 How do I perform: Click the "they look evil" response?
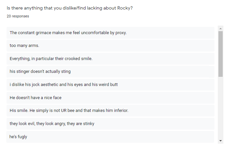[52, 123]
